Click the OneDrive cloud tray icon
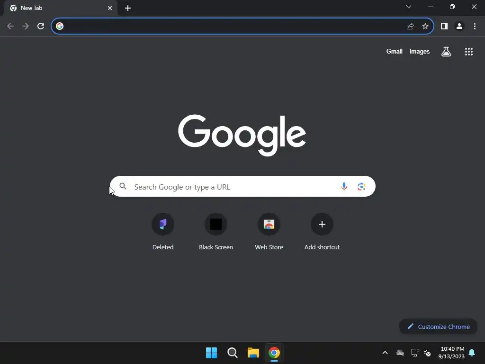 pyautogui.click(x=400, y=353)
